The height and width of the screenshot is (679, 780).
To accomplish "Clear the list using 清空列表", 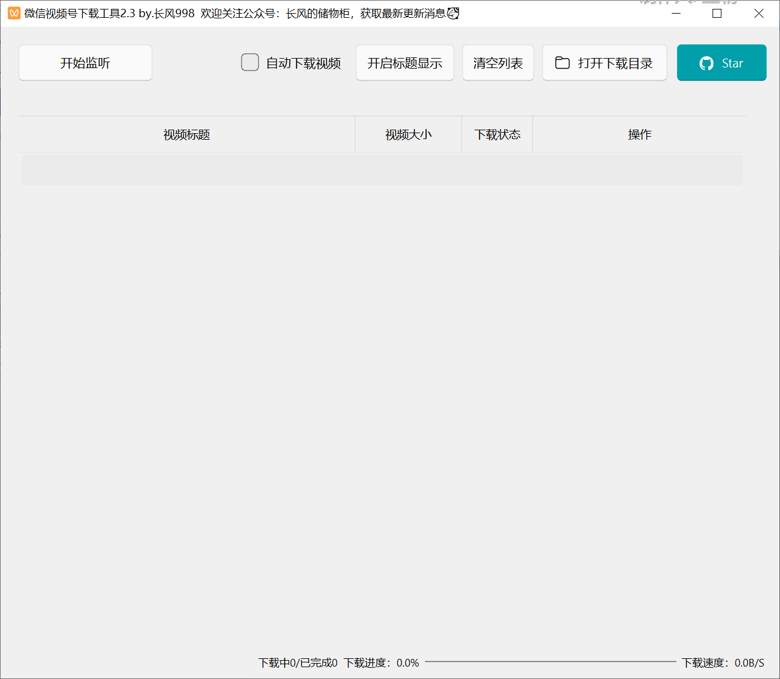I will point(498,63).
